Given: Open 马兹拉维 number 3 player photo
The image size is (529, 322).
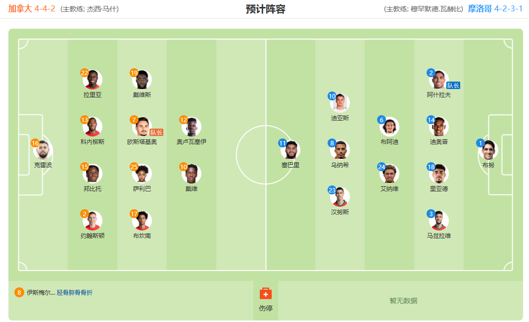Looking at the screenshot, I should tap(438, 221).
